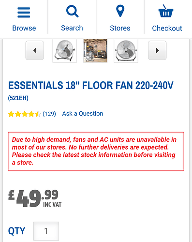This screenshot has height=242, width=192.
Task: Focus the QTY quantity input field
Action: coord(46,231)
